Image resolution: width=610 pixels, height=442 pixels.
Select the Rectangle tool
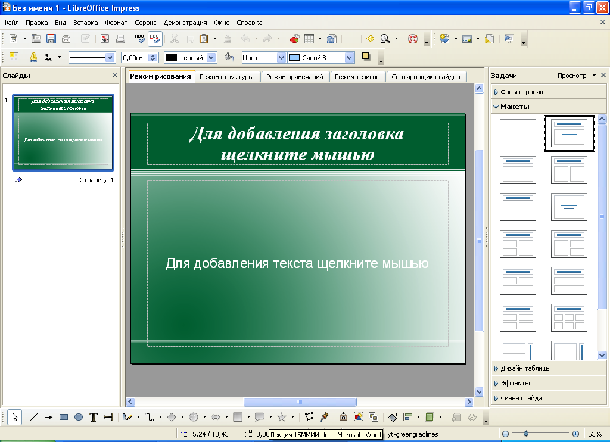click(x=64, y=417)
